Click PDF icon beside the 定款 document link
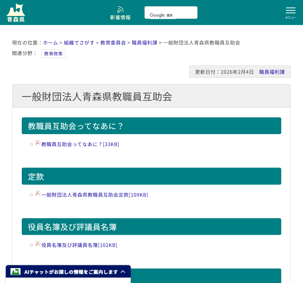The height and width of the screenshot is (283, 303). 37,193
